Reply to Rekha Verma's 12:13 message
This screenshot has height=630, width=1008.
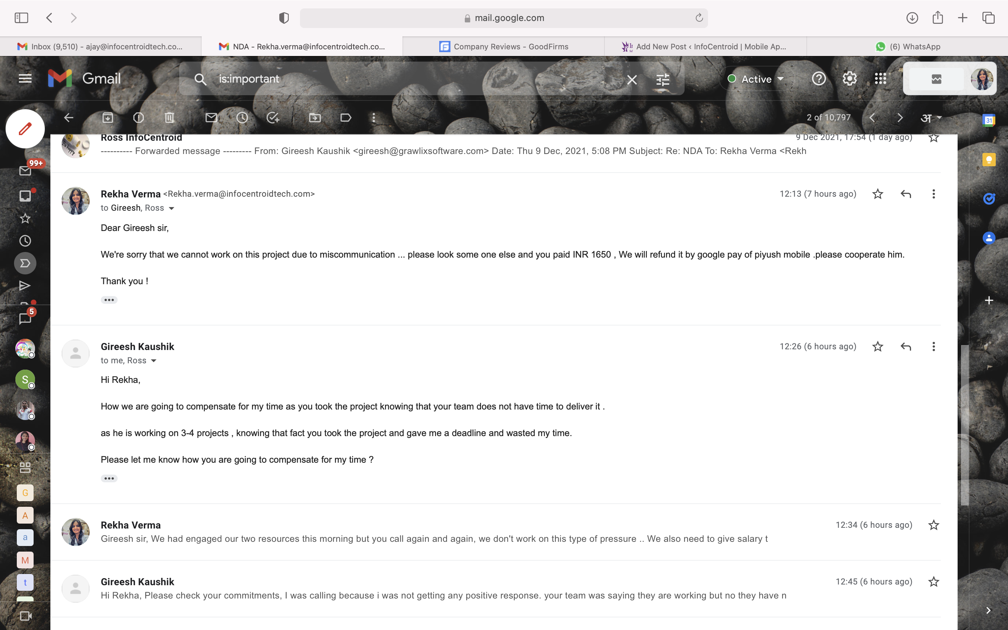pyautogui.click(x=905, y=194)
